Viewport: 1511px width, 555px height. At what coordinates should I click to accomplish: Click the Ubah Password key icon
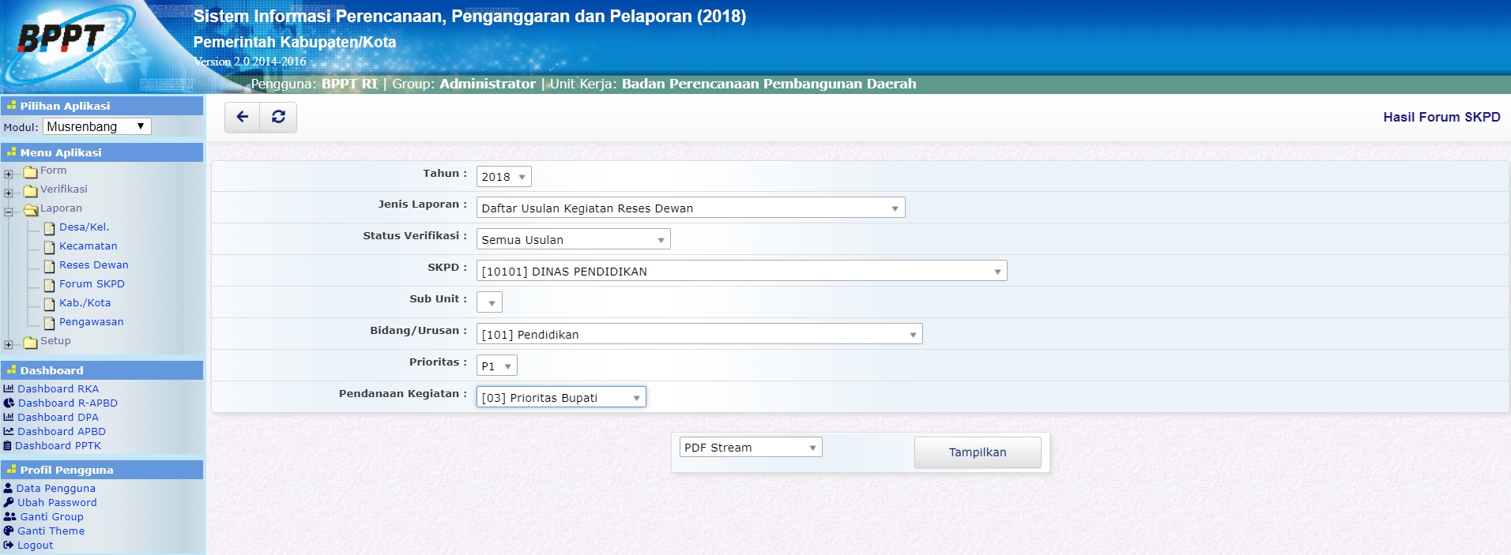9,502
